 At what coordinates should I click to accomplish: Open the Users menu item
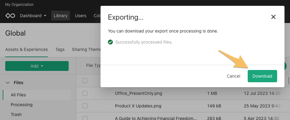(81, 16)
